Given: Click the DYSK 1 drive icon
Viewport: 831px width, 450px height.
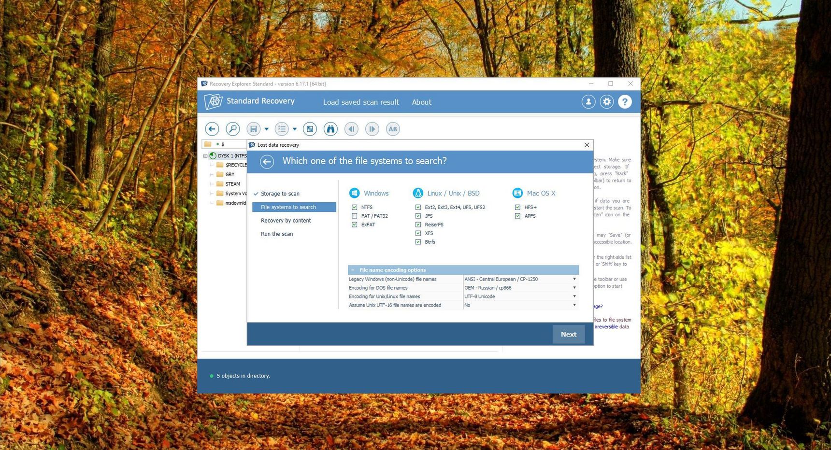Looking at the screenshot, I should pyautogui.click(x=213, y=155).
